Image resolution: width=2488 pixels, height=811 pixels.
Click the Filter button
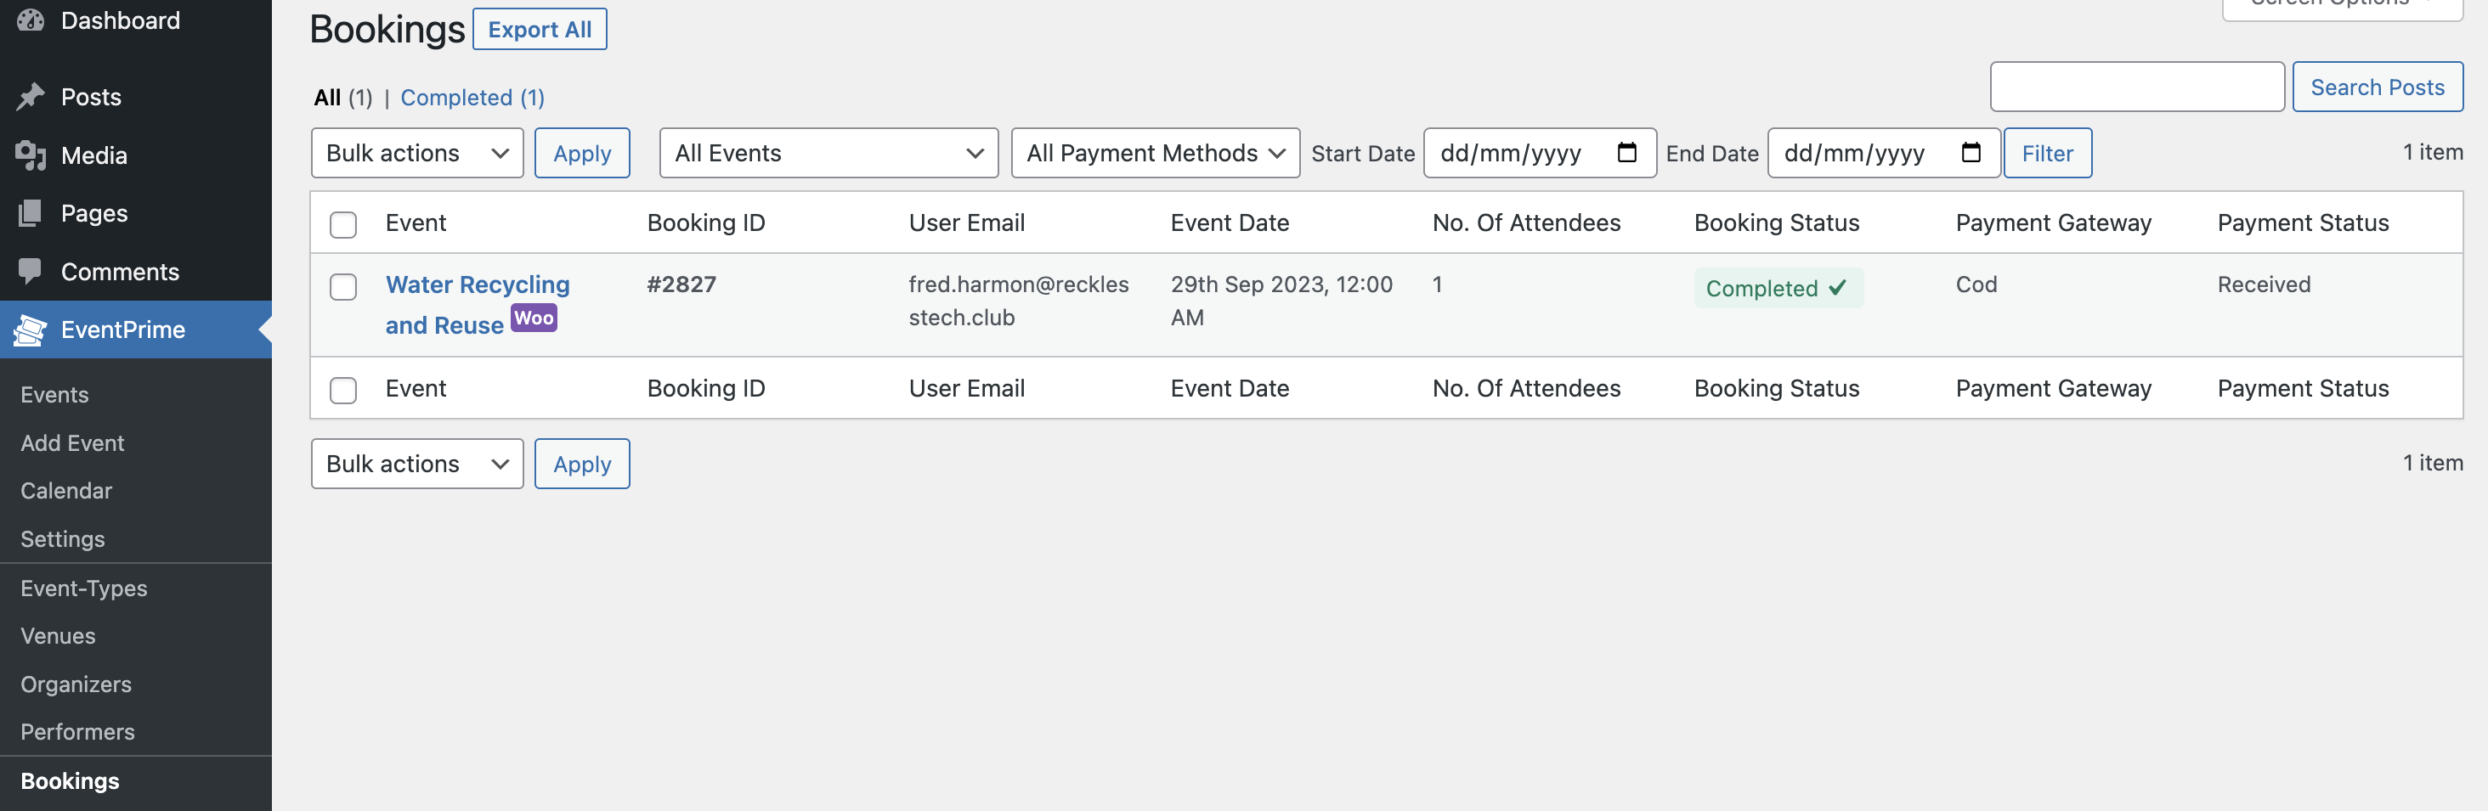tap(2047, 154)
